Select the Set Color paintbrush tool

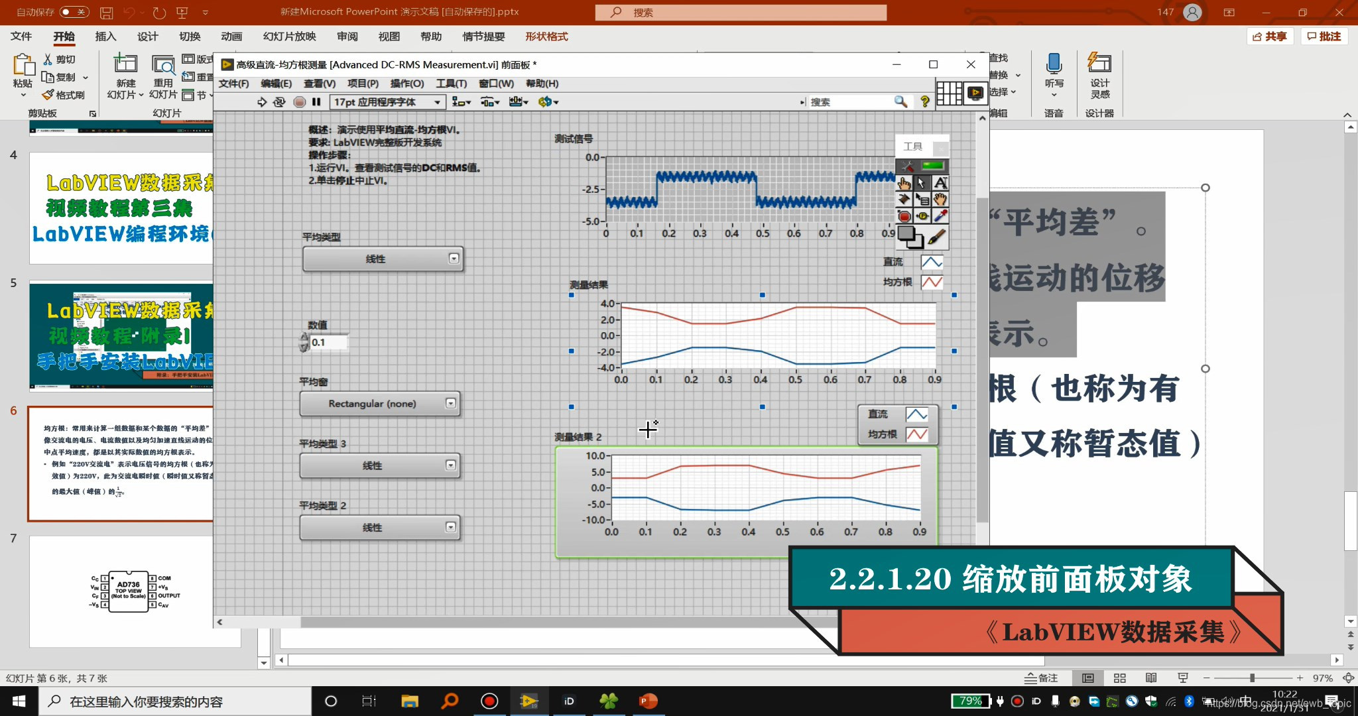tap(936, 237)
